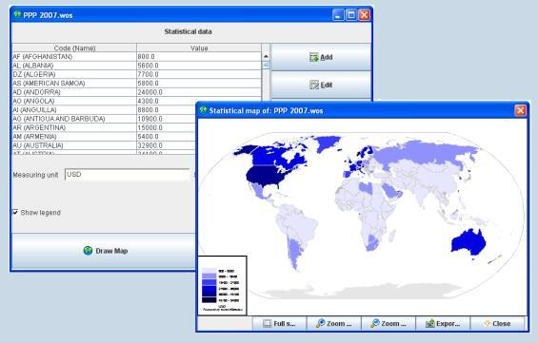Click the value 800.0 cell
This screenshot has height=343, width=538.
tap(199, 56)
